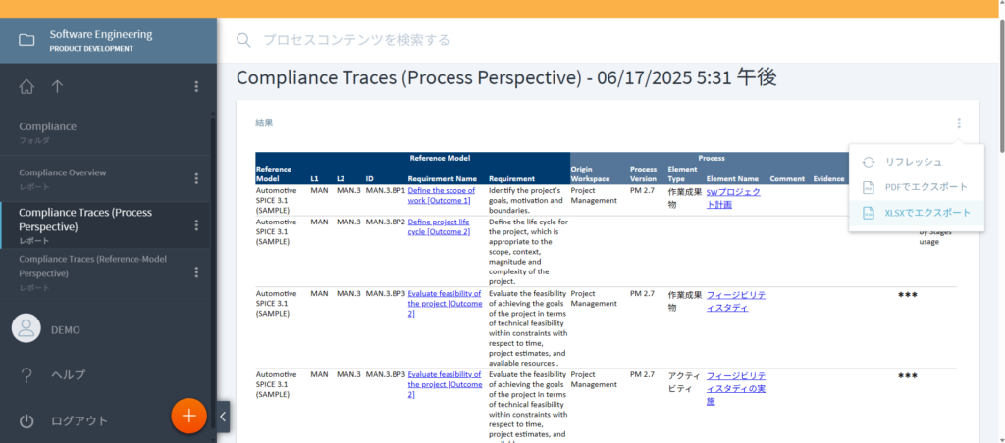Click the PDF file icon in dropdown
1005x443 pixels.
869,187
